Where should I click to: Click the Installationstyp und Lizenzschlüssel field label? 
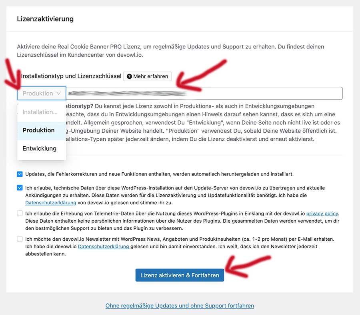click(71, 76)
